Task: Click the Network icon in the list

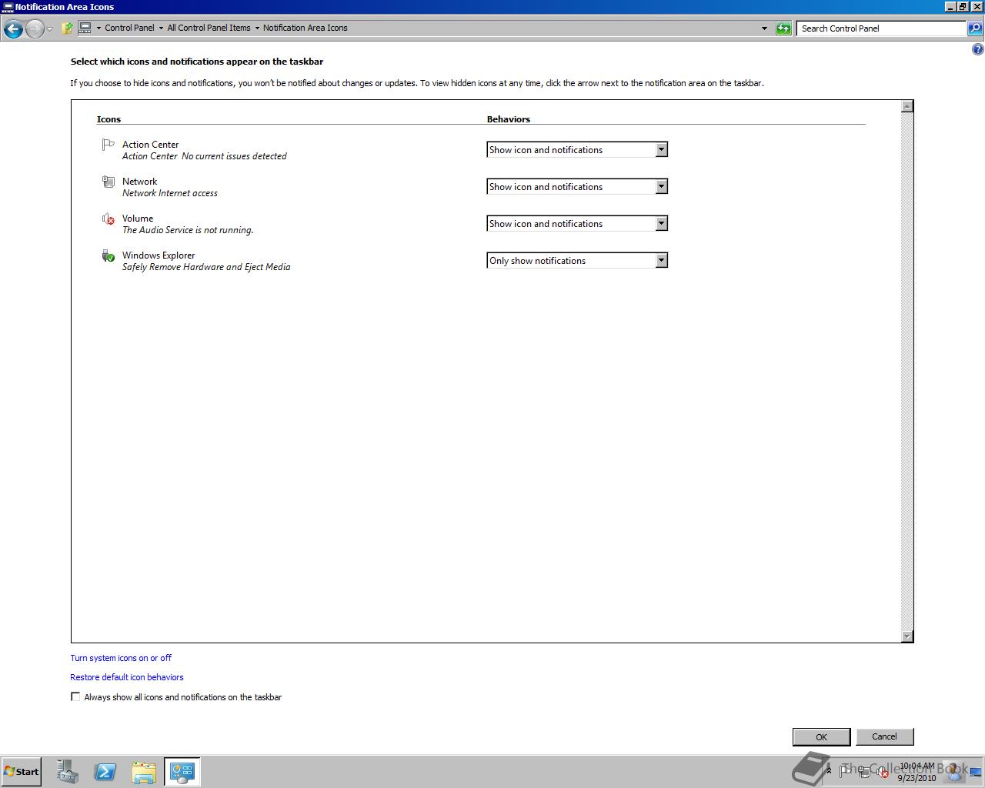Action: coord(108,182)
